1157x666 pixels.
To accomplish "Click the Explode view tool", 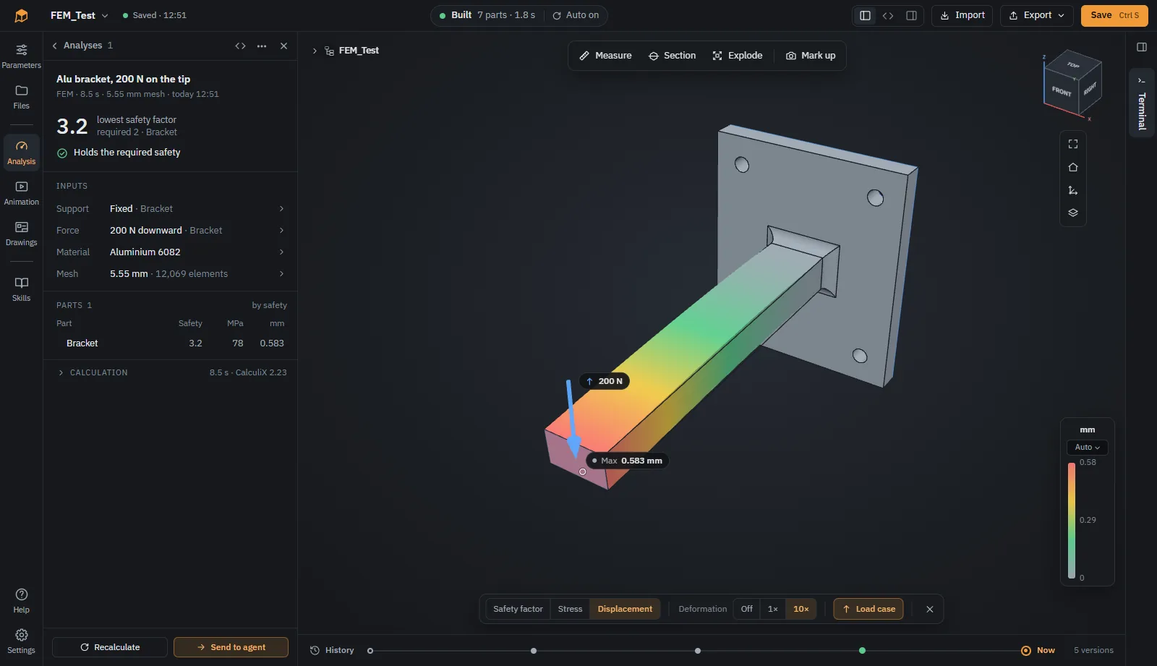I will [737, 56].
